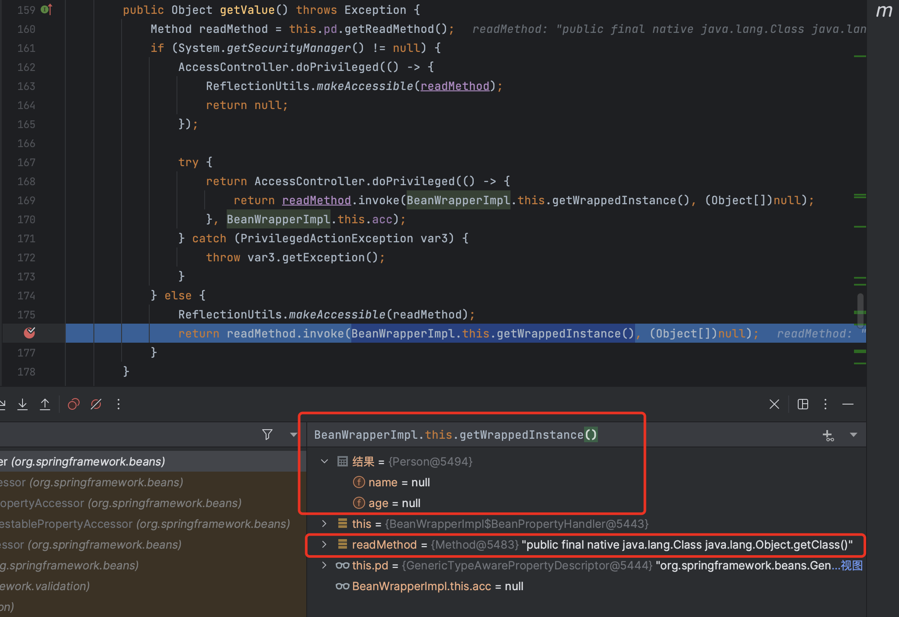Click into the evaluate expression input field

(x=562, y=434)
